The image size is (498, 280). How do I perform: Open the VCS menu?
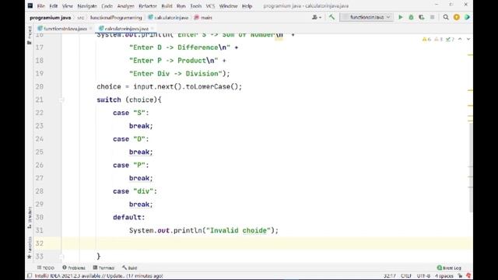[210, 6]
